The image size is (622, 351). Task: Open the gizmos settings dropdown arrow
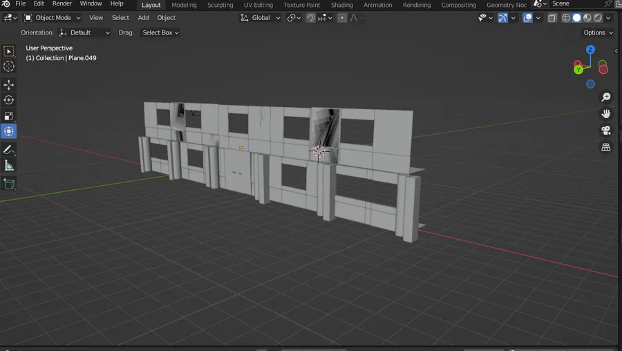pyautogui.click(x=513, y=18)
